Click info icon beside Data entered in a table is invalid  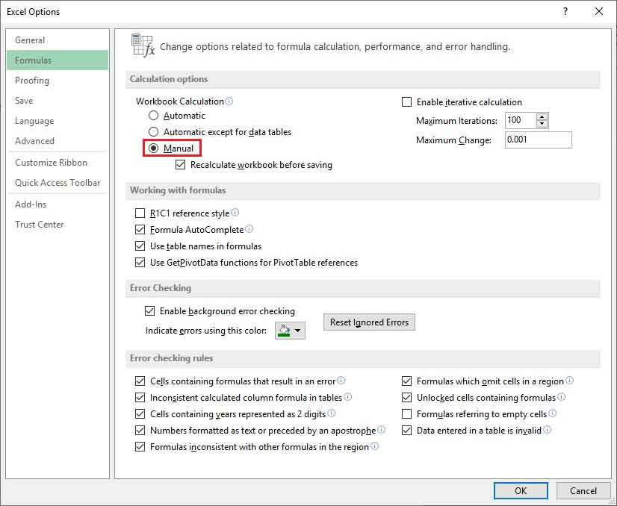click(548, 431)
